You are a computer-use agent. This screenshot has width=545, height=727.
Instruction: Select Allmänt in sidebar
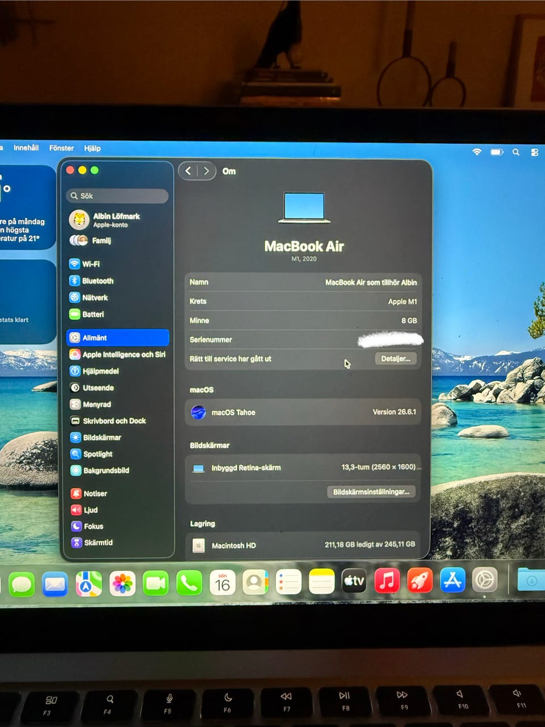(118, 337)
